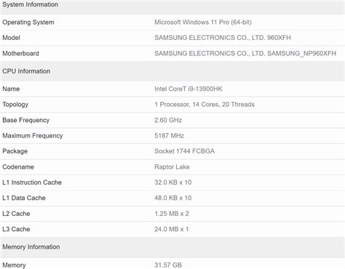This screenshot has width=345, height=269.
Task: Select the Maximum Frequency 5187 MHz value
Action: click(169, 136)
